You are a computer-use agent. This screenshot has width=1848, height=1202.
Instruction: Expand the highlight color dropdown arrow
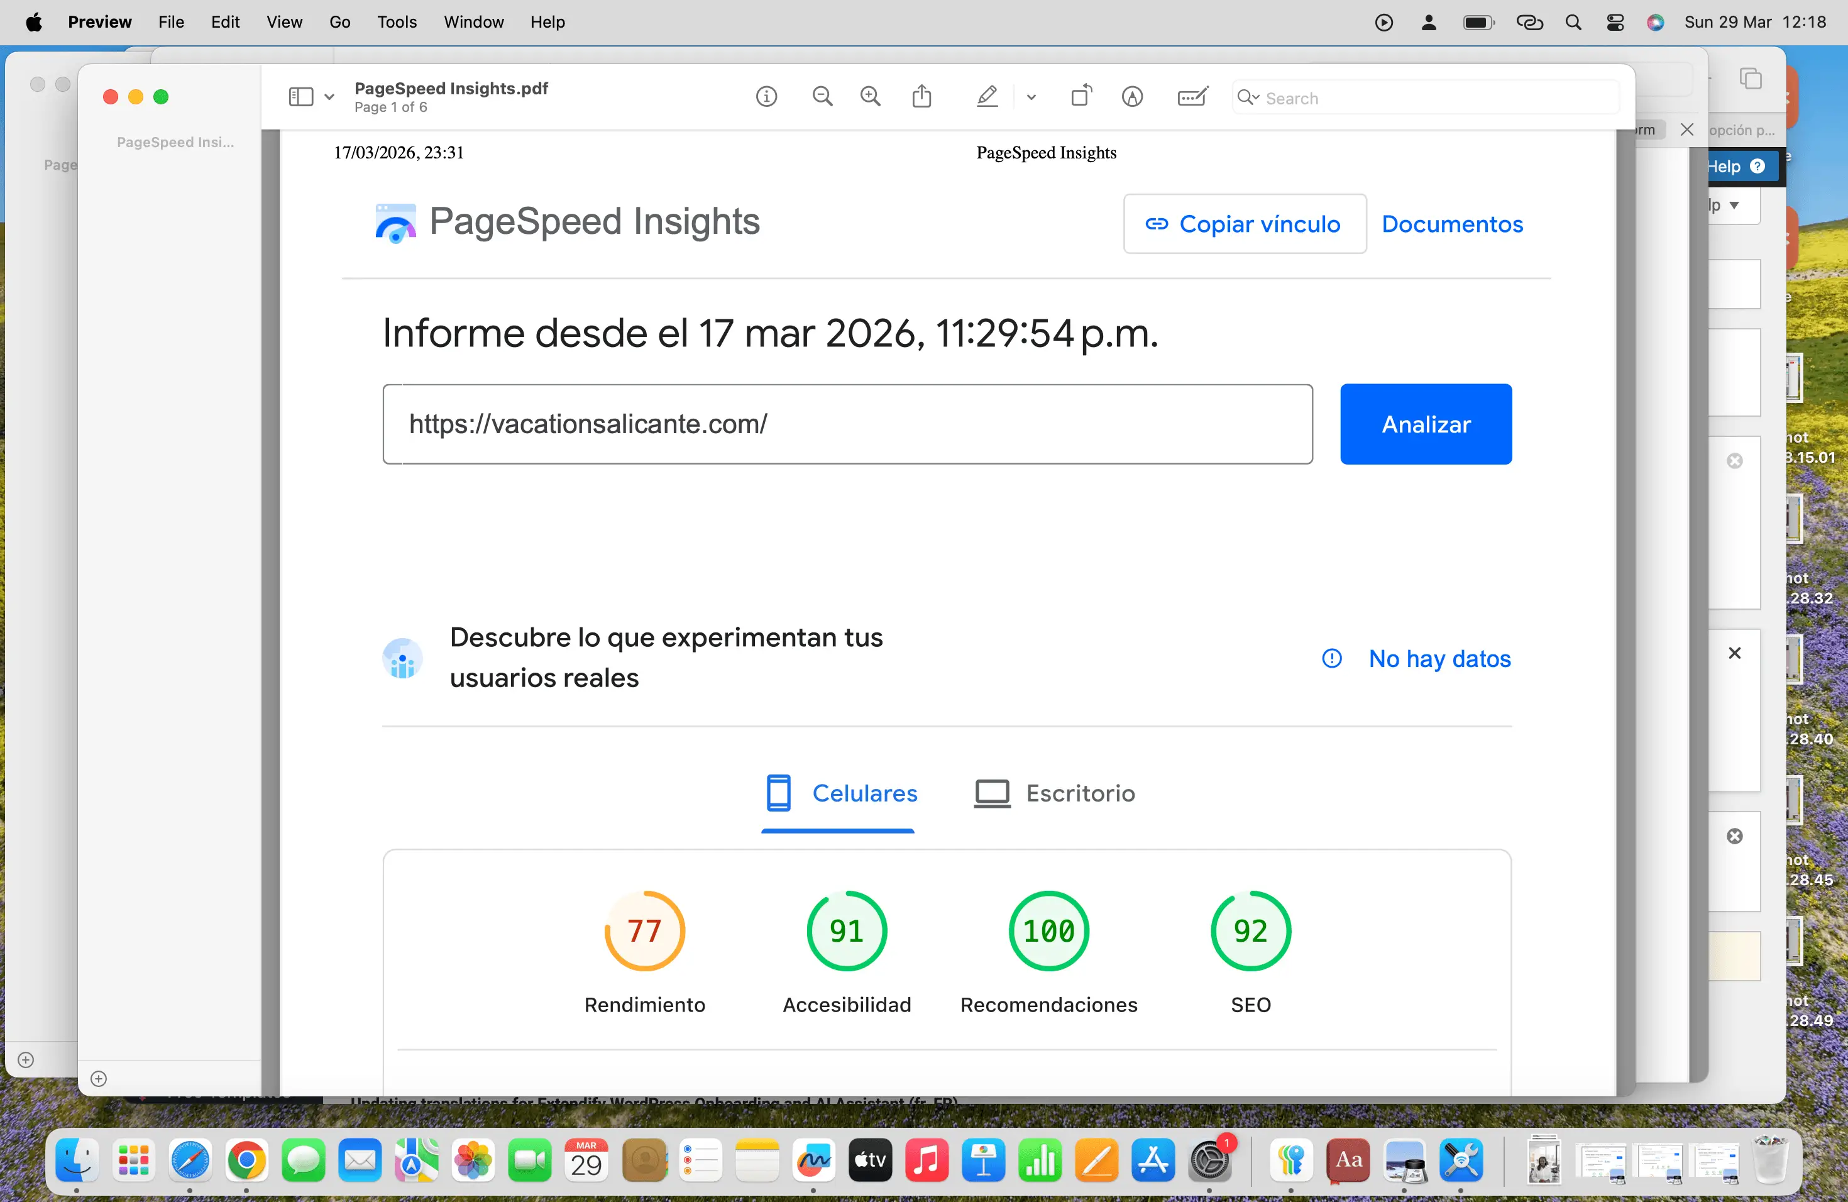click(1031, 97)
